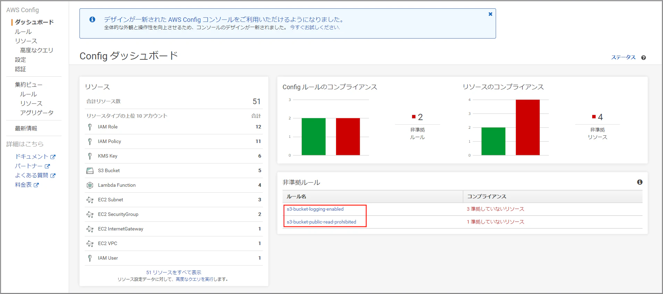Open the help icon next to ステータス
The width and height of the screenshot is (663, 294).
pos(644,58)
